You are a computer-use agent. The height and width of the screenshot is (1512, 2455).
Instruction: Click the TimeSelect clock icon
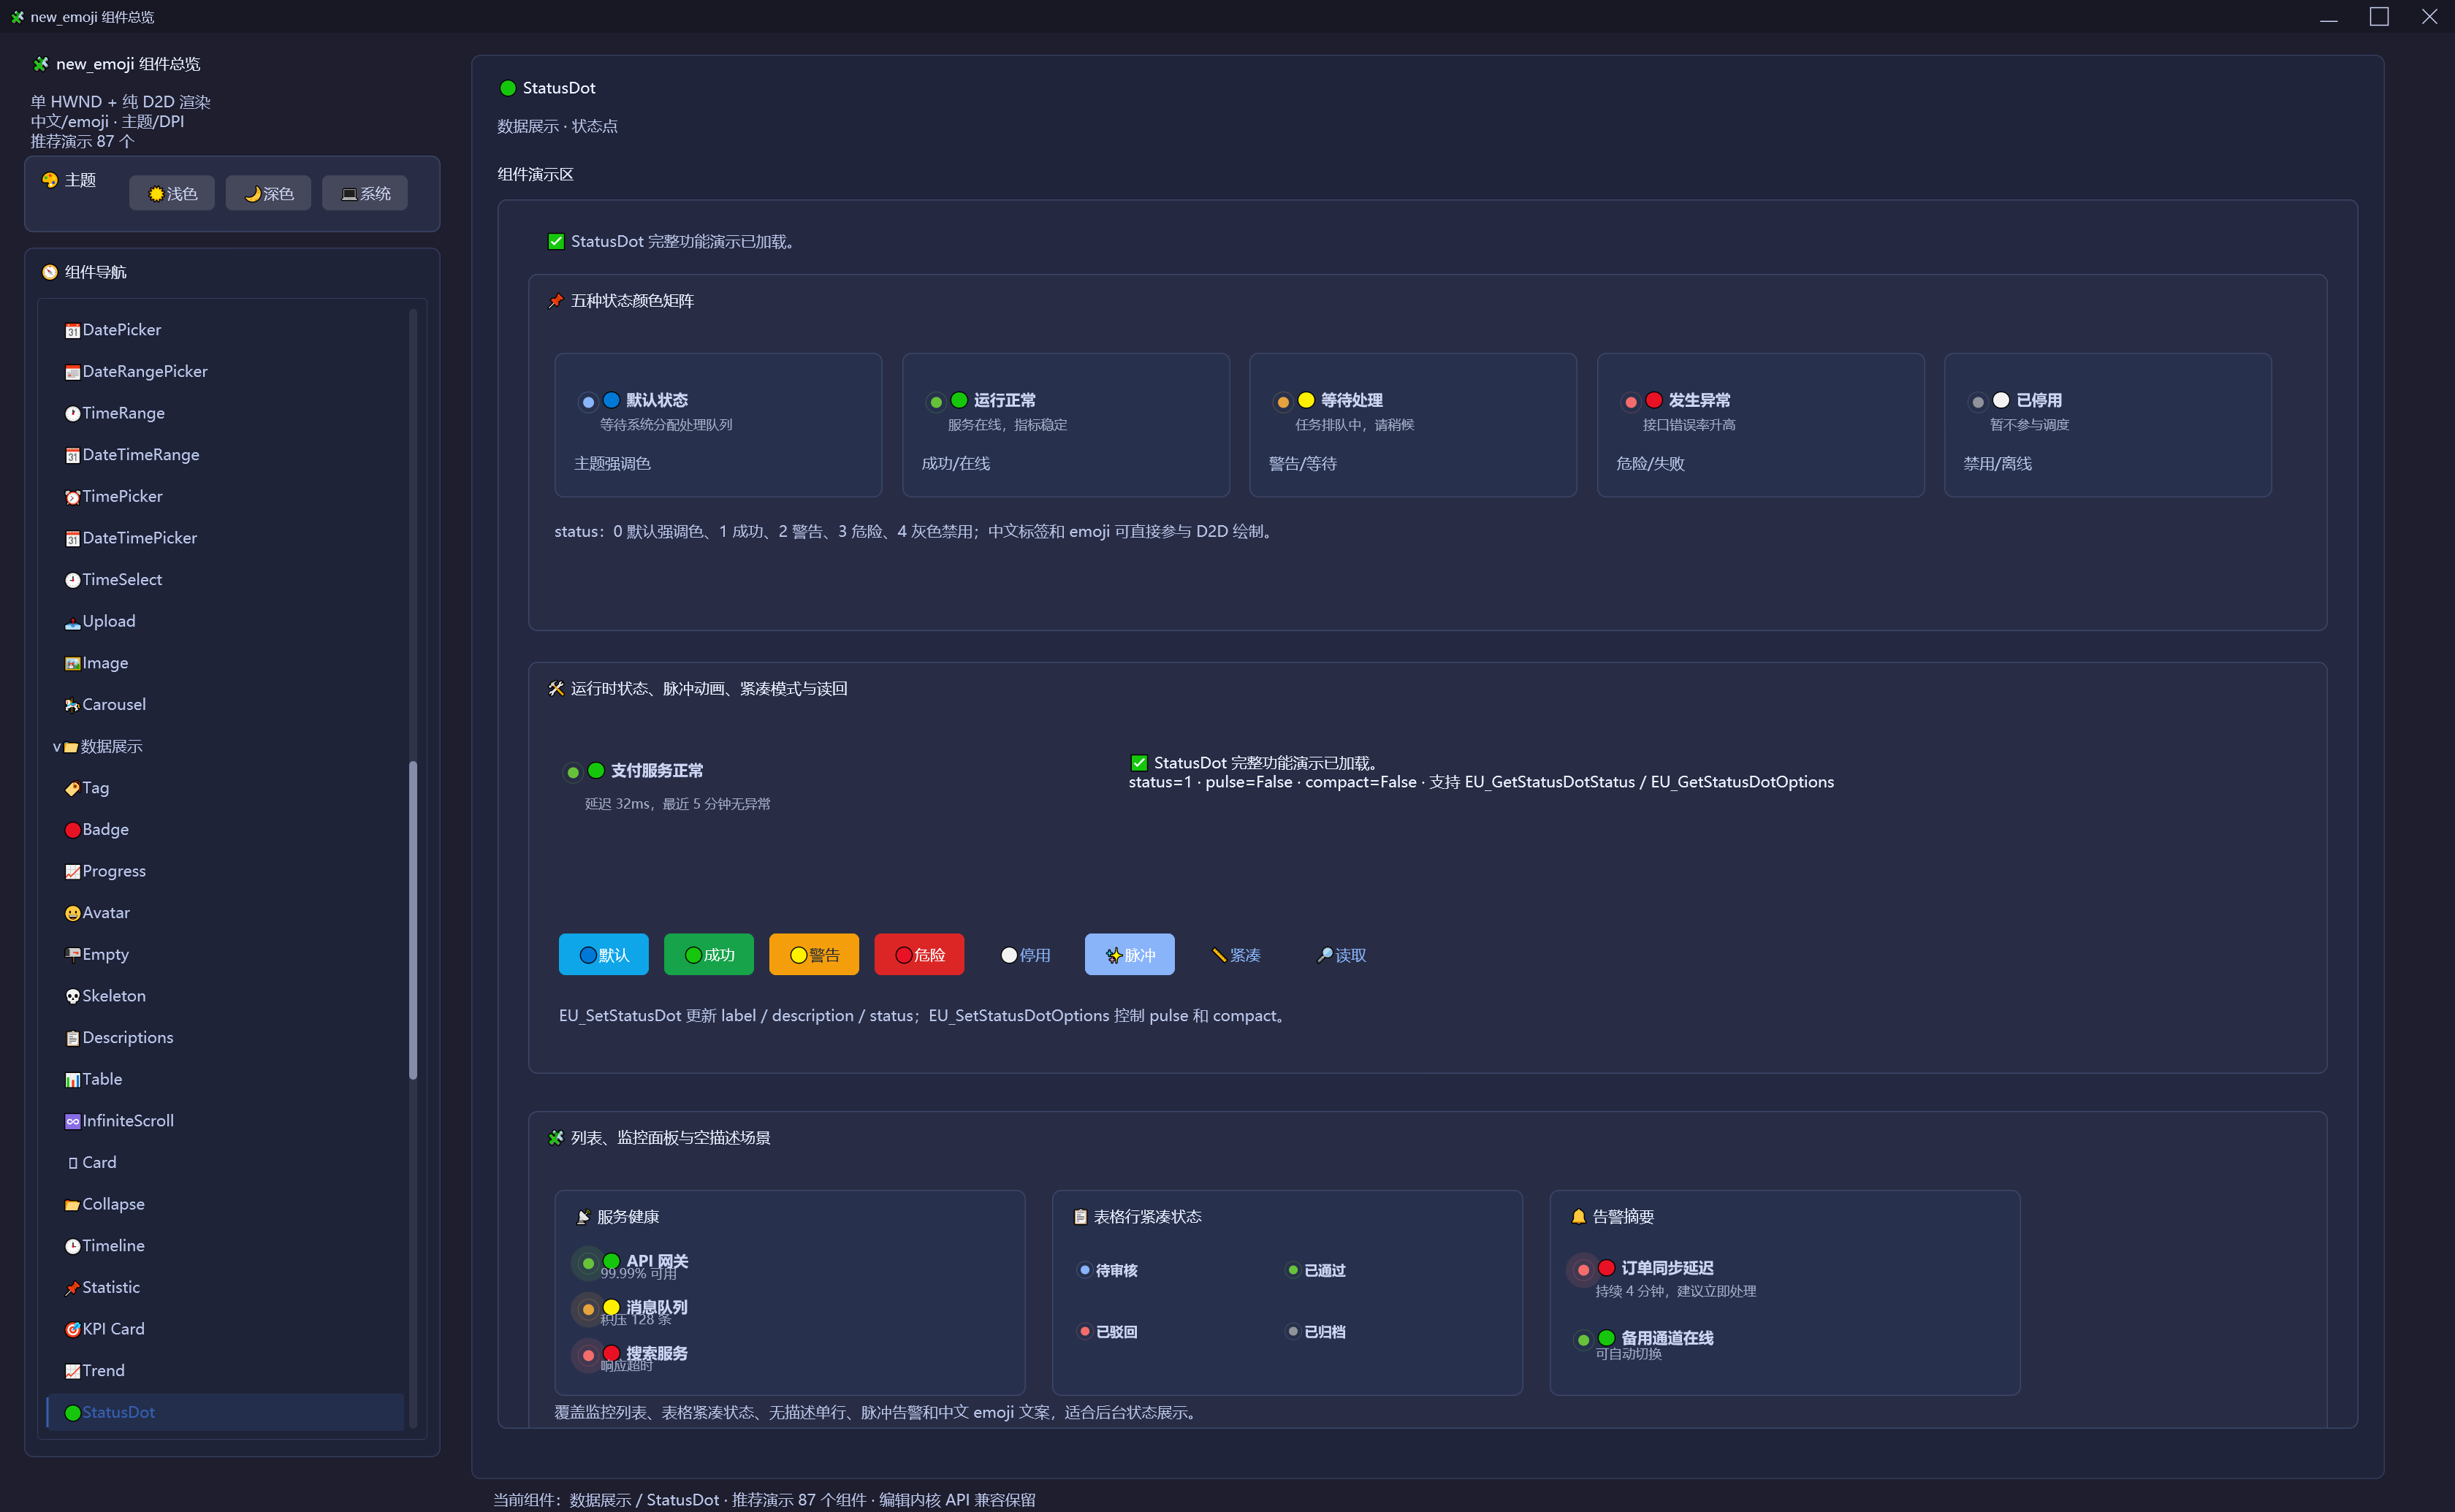tap(72, 581)
